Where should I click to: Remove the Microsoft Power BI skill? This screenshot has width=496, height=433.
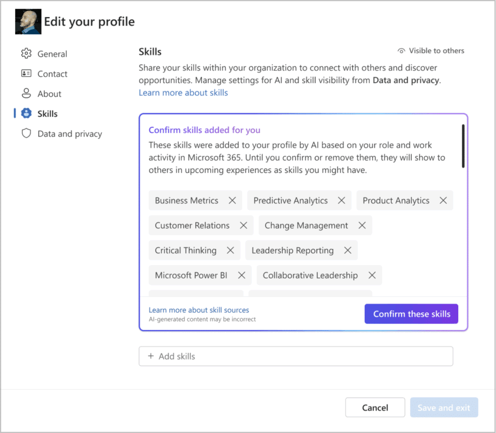pos(241,275)
